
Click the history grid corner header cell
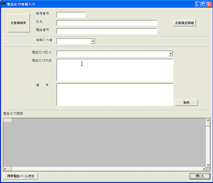coord(7,120)
